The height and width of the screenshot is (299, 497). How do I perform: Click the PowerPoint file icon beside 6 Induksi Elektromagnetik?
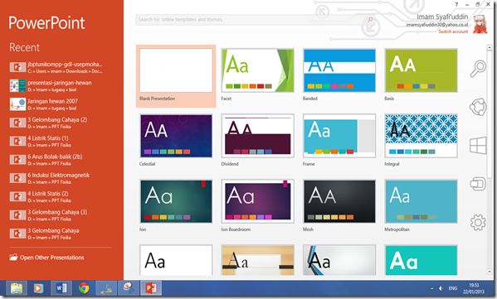[17, 178]
